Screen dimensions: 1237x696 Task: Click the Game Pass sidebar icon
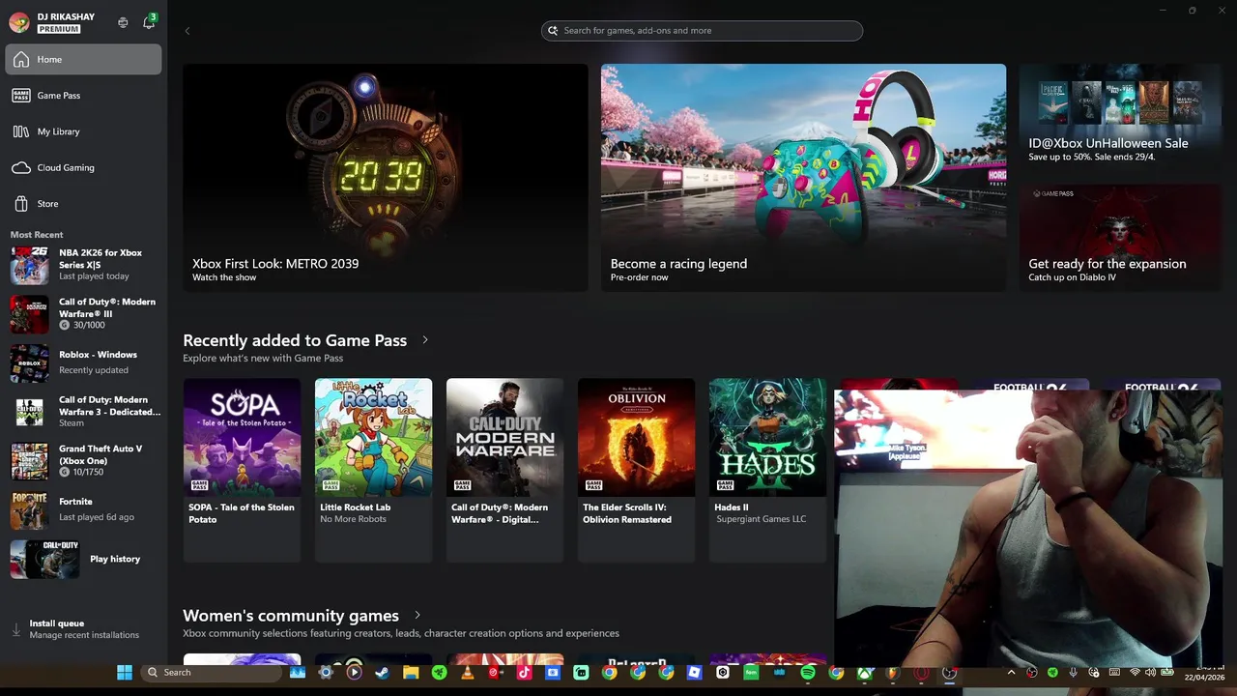pyautogui.click(x=21, y=96)
